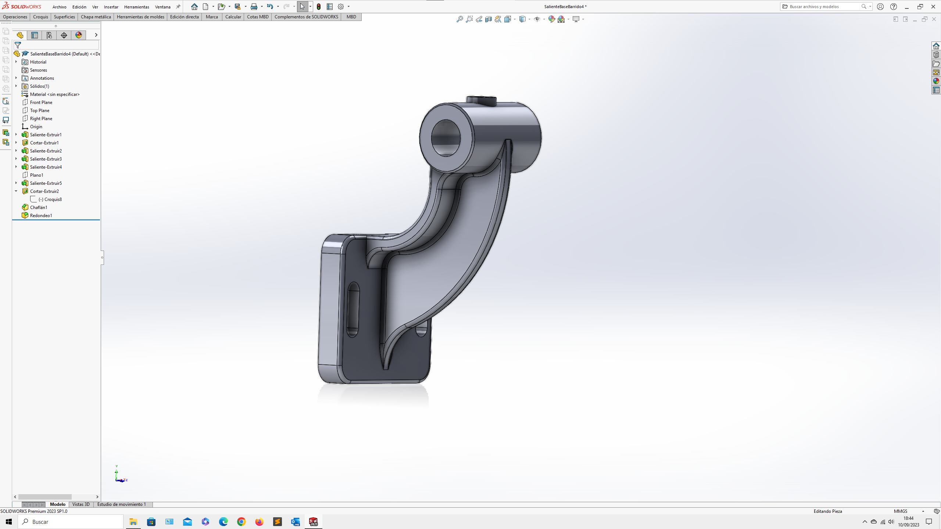Screen dimensions: 941x529
Task: Open File Explorer folder icon in task pane
Action: pyautogui.click(x=936, y=64)
